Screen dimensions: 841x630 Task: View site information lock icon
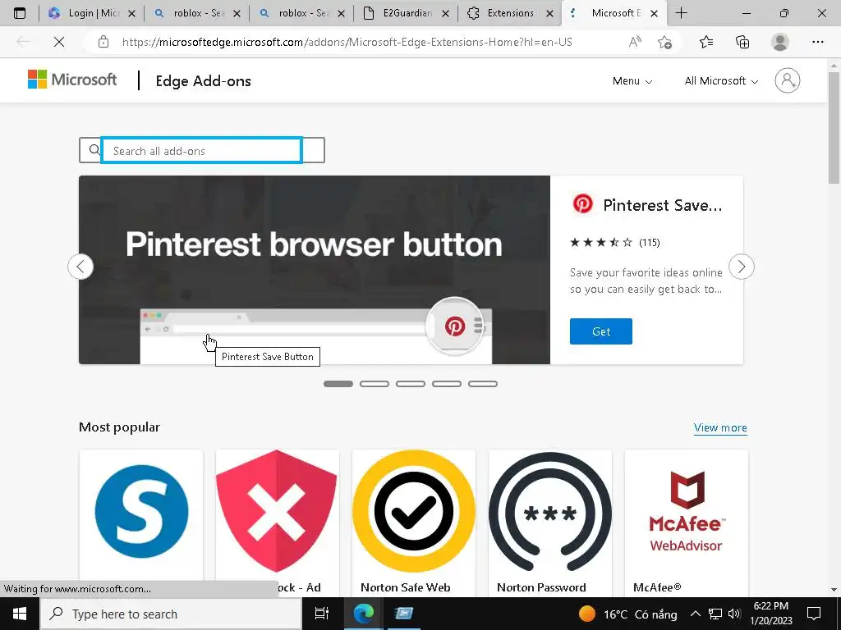tap(103, 42)
